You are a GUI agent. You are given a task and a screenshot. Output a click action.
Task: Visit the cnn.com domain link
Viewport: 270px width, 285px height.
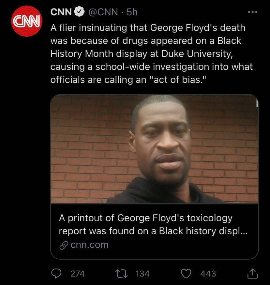click(89, 245)
